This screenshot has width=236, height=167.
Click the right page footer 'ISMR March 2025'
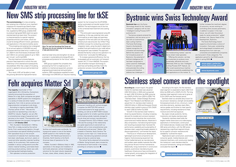point(212,161)
